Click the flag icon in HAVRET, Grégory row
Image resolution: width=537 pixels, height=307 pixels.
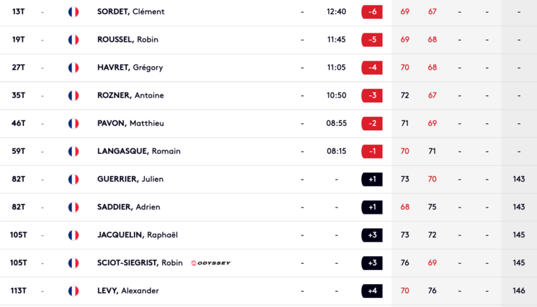click(x=73, y=68)
